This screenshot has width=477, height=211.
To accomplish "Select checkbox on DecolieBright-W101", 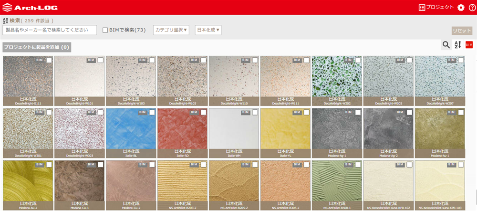I will coord(100,60).
